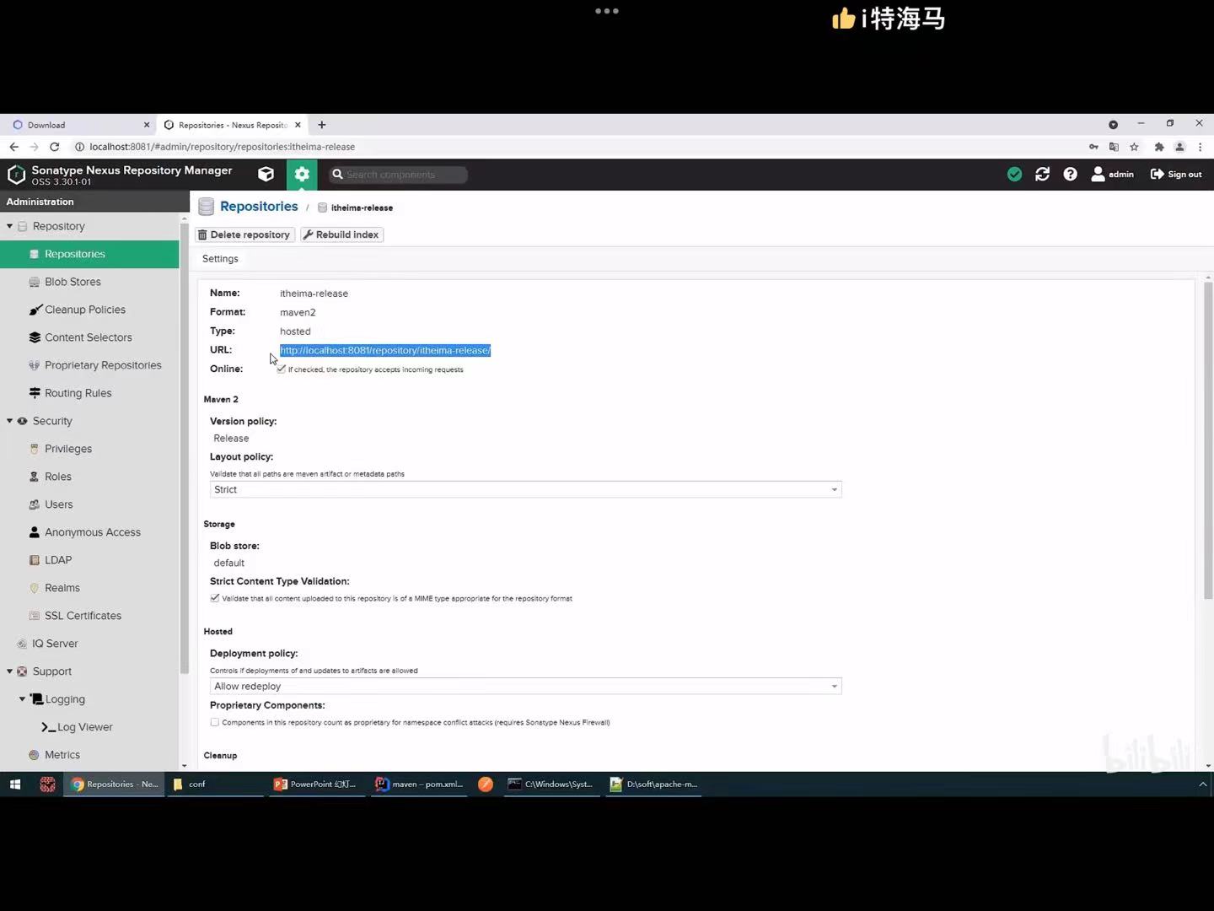Sign out of Nexus
1214x911 pixels.
click(1176, 174)
